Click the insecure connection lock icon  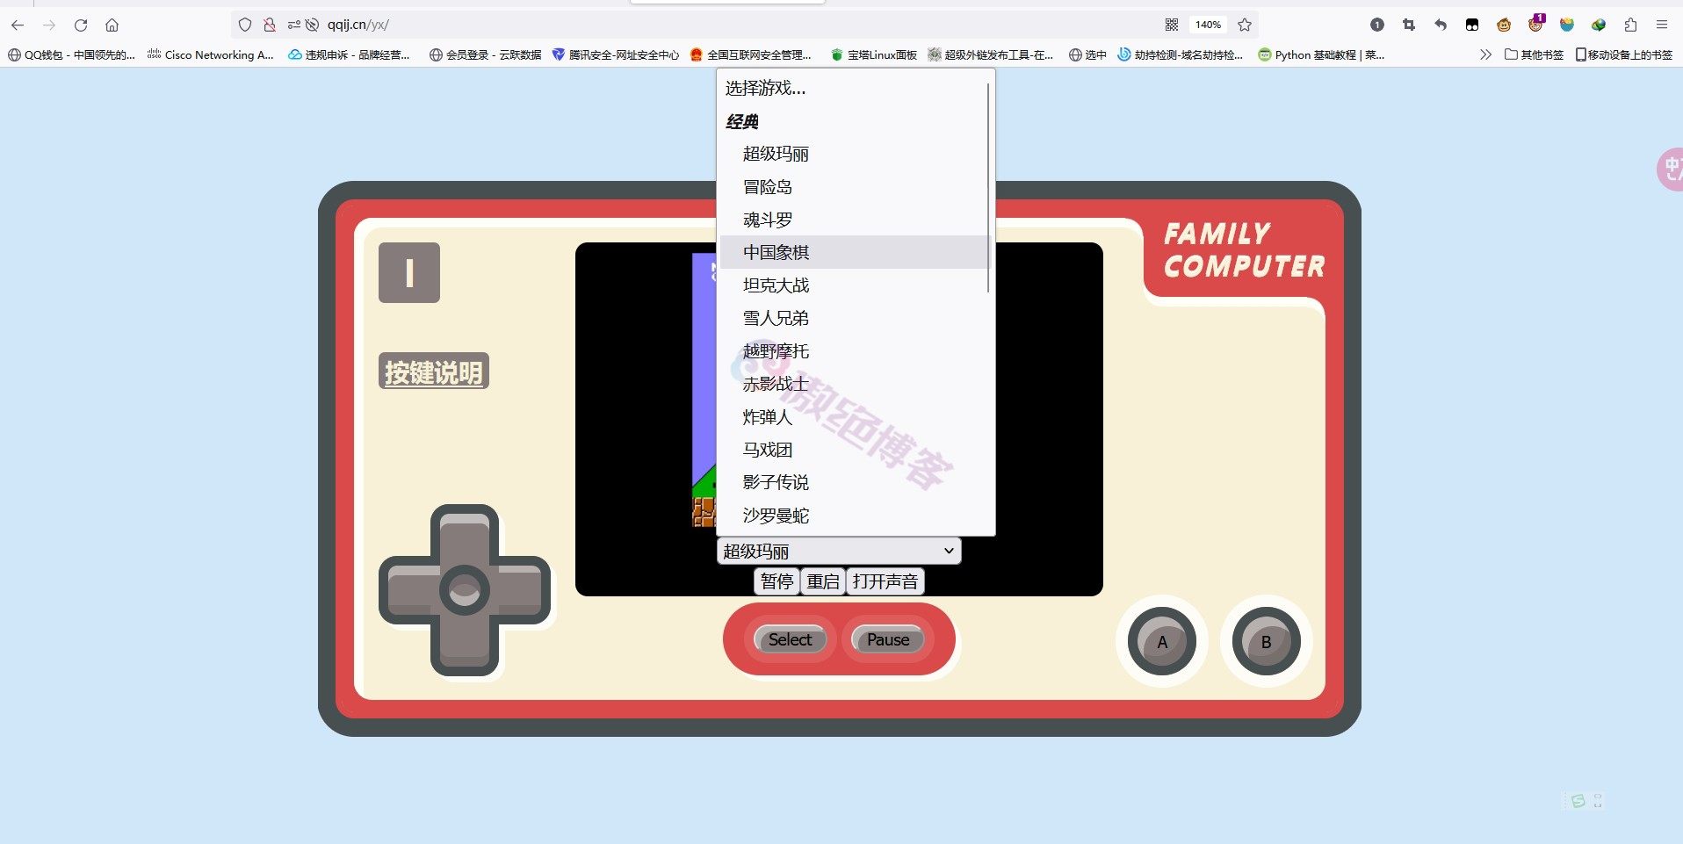tap(270, 25)
